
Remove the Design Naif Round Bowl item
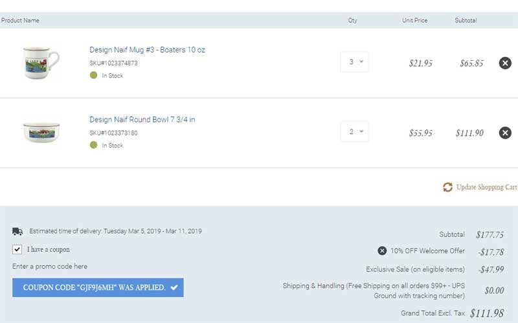click(505, 133)
